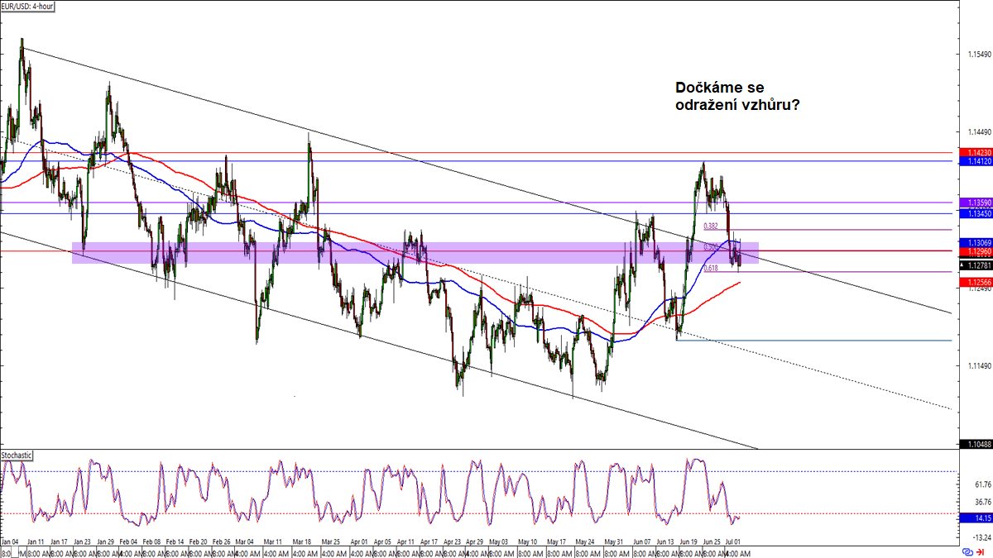993x558 pixels.
Task: Click the Apr 01 date label
Action: pos(359,542)
